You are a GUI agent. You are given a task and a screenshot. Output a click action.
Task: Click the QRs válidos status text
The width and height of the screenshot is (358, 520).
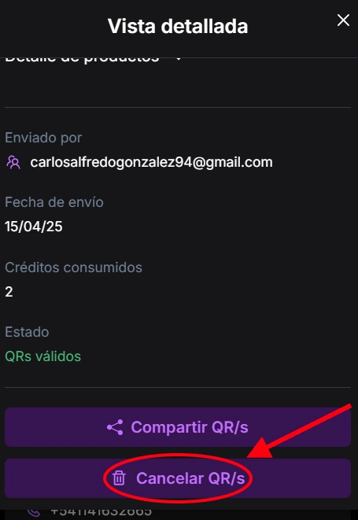point(42,356)
